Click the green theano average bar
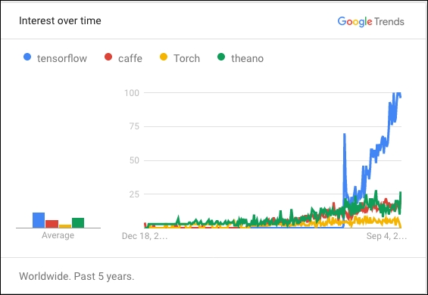The height and width of the screenshot is (295, 428). click(78, 222)
